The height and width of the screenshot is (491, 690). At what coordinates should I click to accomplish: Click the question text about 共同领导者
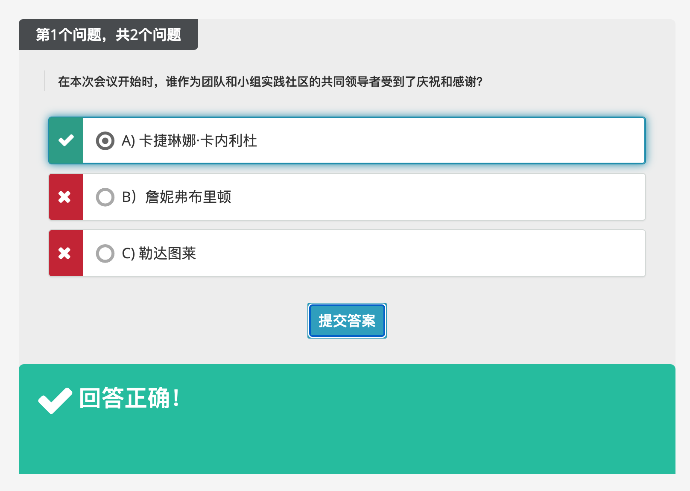[270, 82]
